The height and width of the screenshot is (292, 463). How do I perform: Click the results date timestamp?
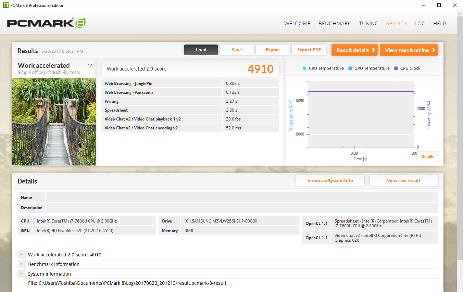click(x=62, y=51)
